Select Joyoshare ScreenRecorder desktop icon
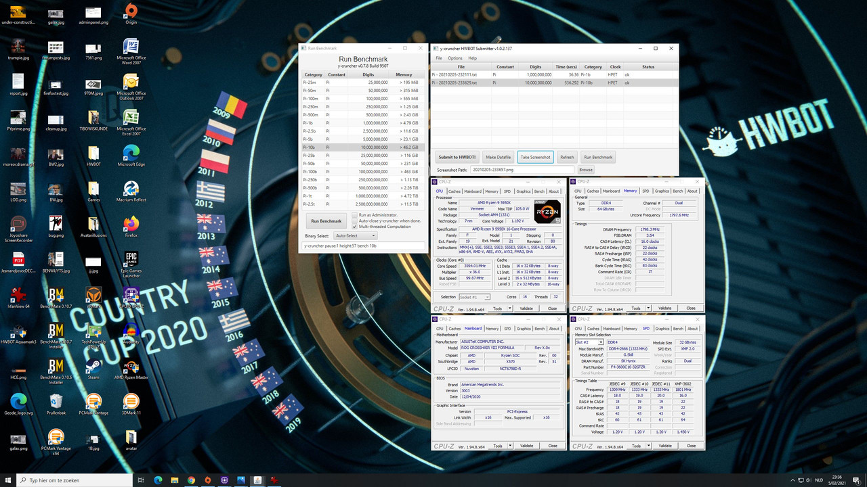 [x=18, y=229]
